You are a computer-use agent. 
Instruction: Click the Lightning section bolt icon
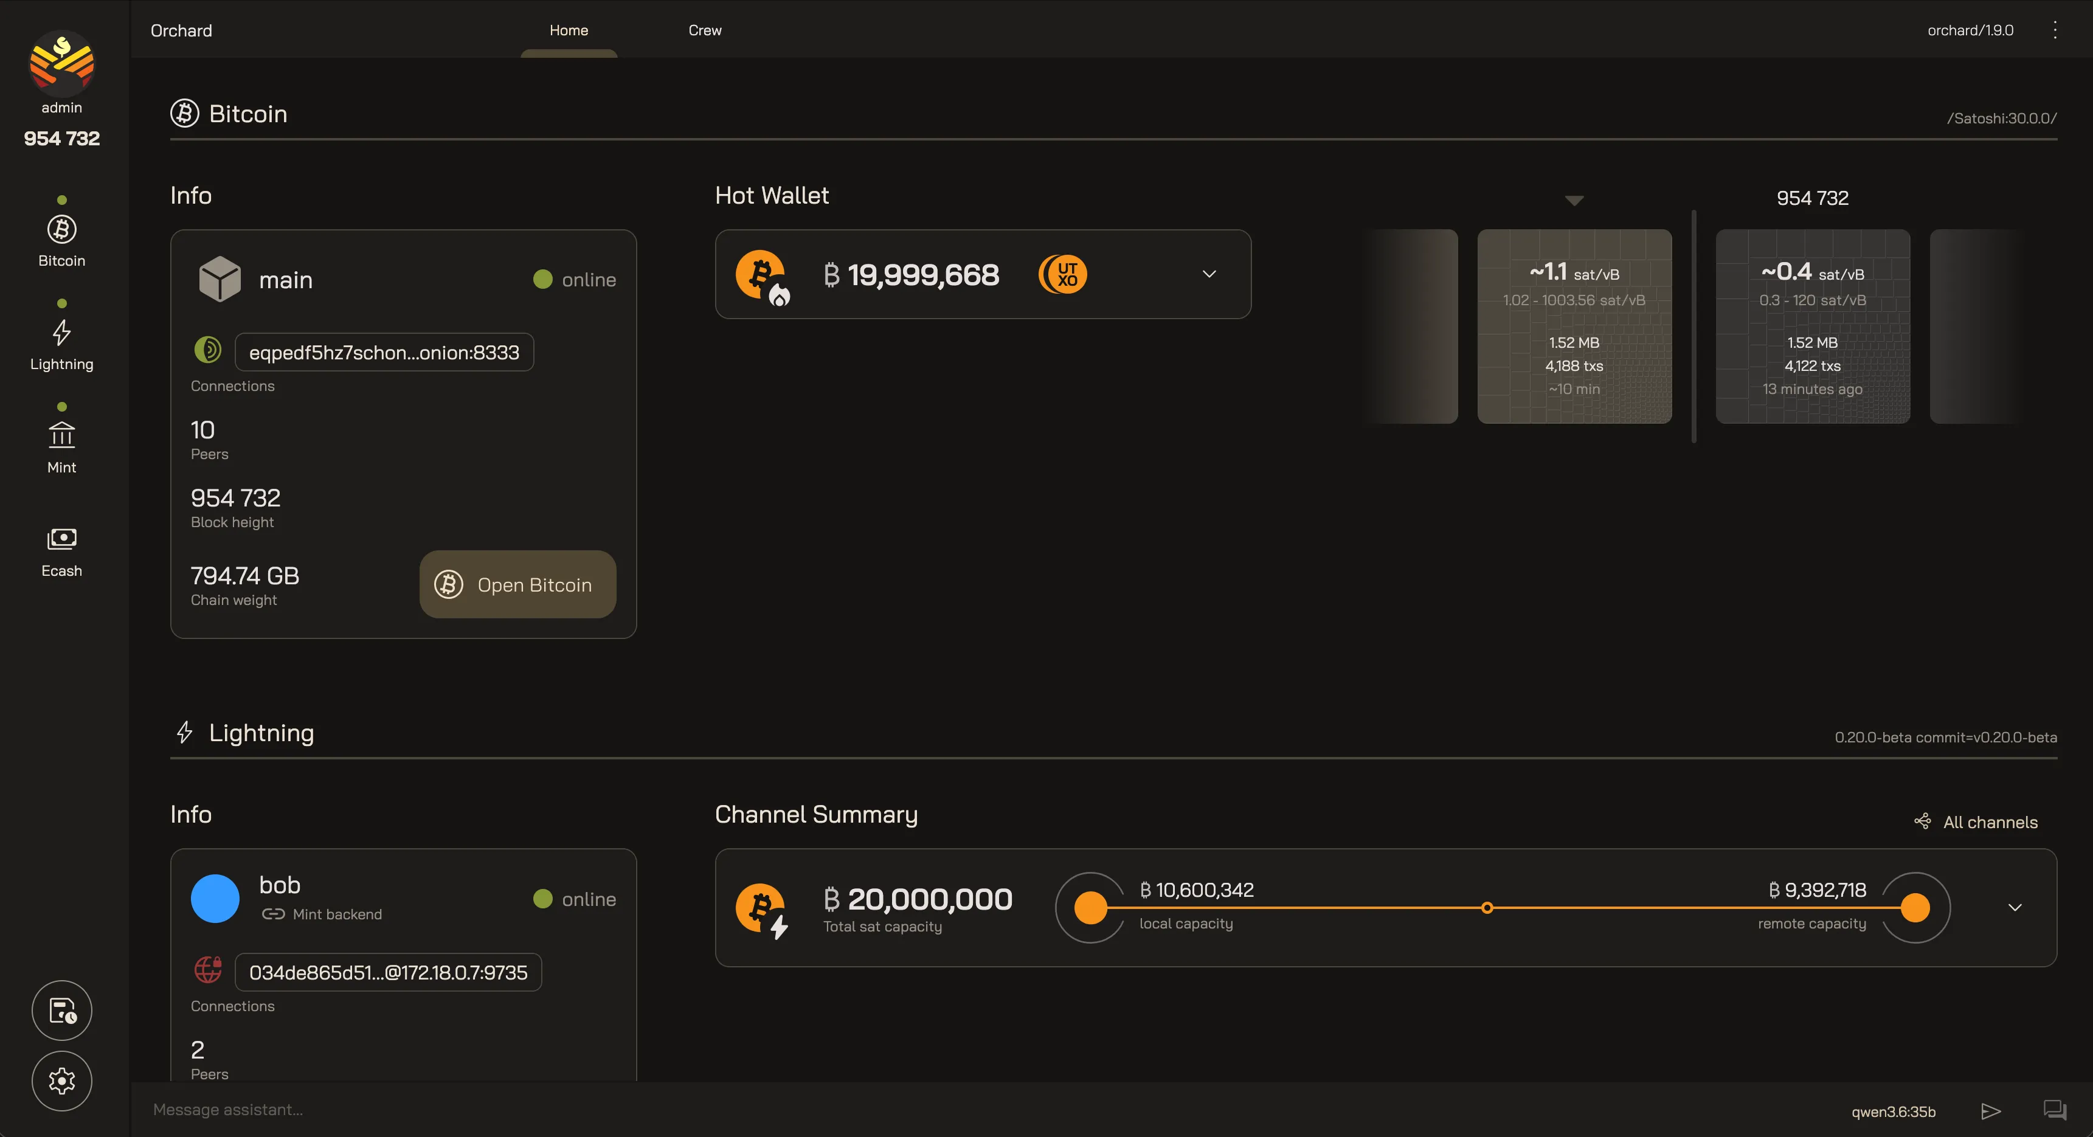(184, 731)
